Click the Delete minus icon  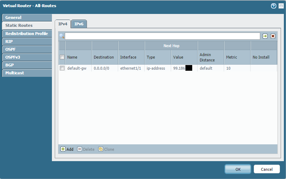point(79,149)
